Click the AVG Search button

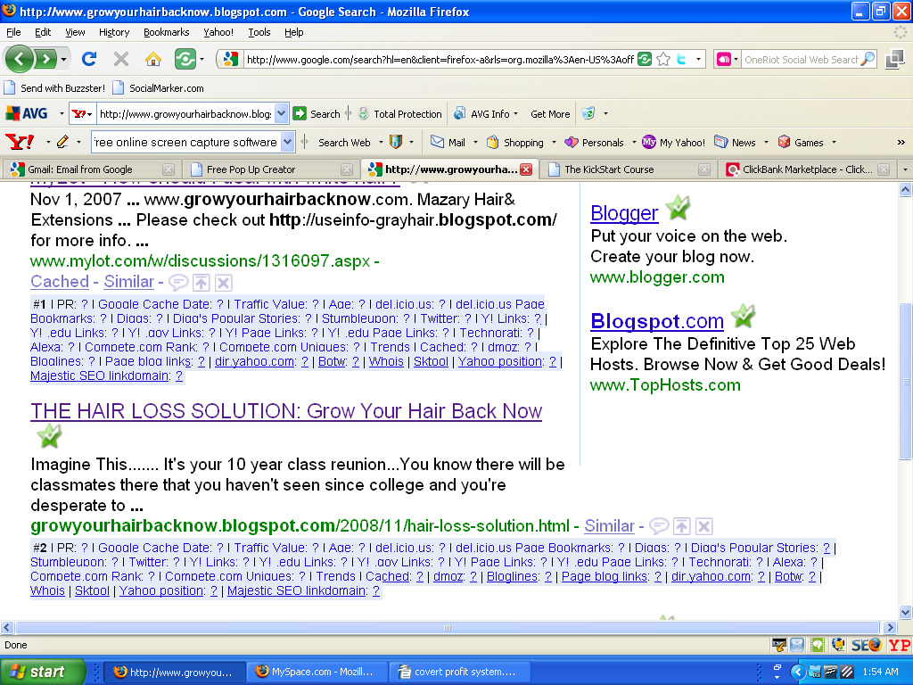click(317, 114)
